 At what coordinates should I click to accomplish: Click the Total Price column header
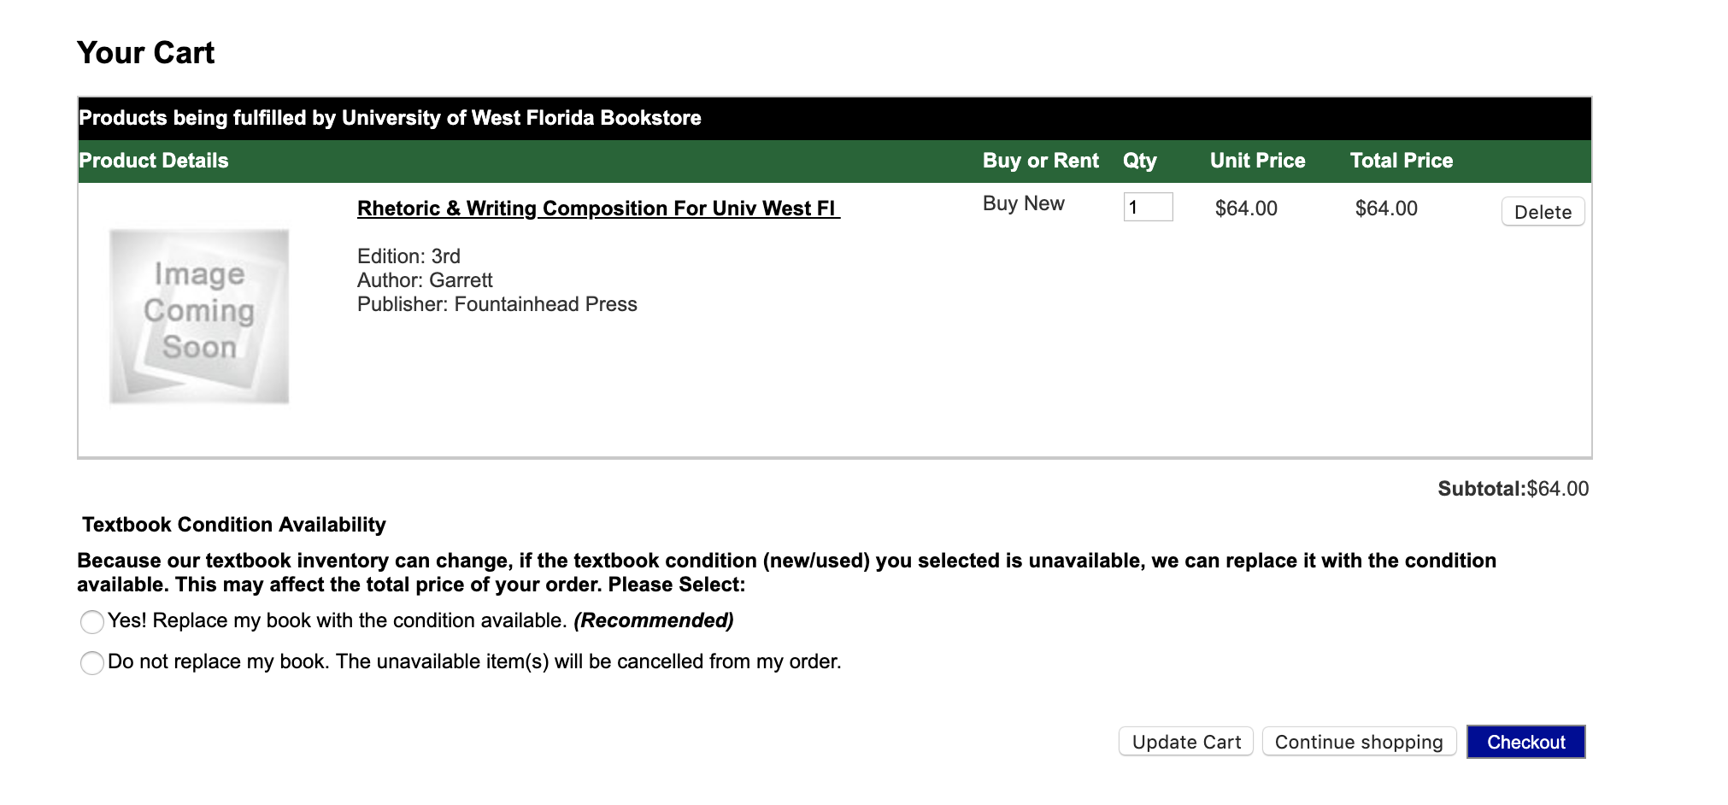tap(1402, 161)
